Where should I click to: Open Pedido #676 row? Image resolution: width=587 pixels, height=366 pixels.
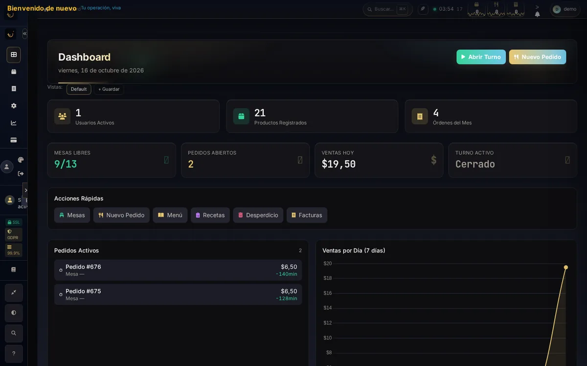click(x=178, y=270)
